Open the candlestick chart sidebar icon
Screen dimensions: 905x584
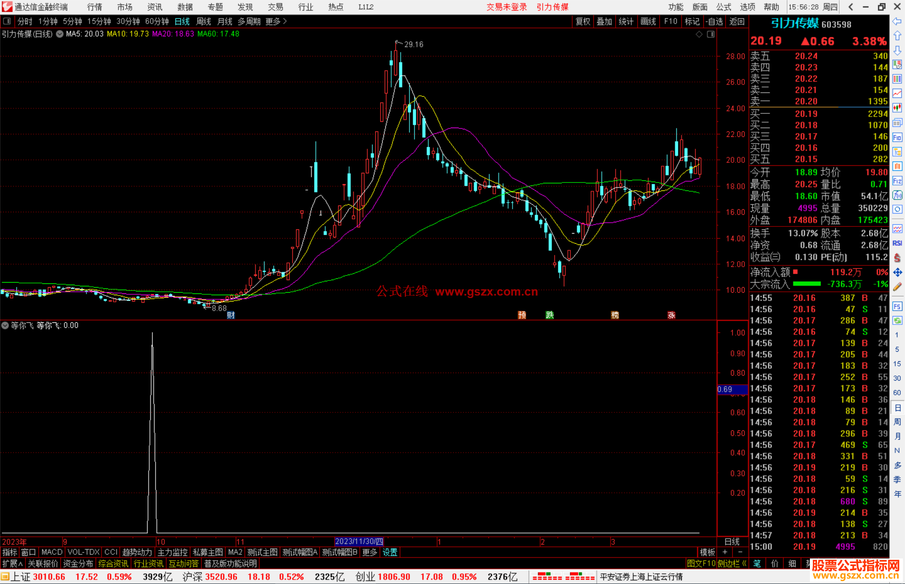point(897,108)
